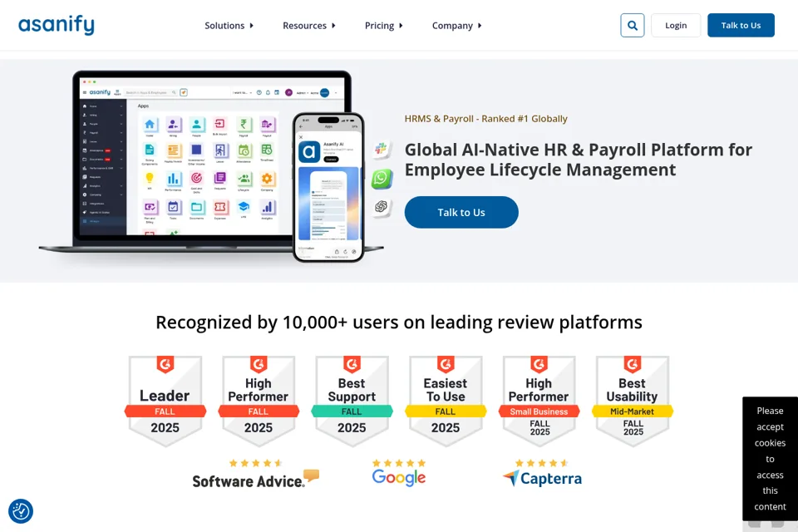Click the star rating above Capterra
Image resolution: width=798 pixels, height=532 pixels.
pos(541,463)
